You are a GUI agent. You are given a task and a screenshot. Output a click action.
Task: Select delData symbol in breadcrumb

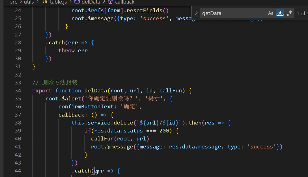[91, 2]
